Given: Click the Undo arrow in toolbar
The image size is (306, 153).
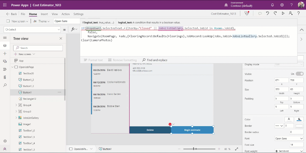Looking at the screenshot, I should point(267,14).
